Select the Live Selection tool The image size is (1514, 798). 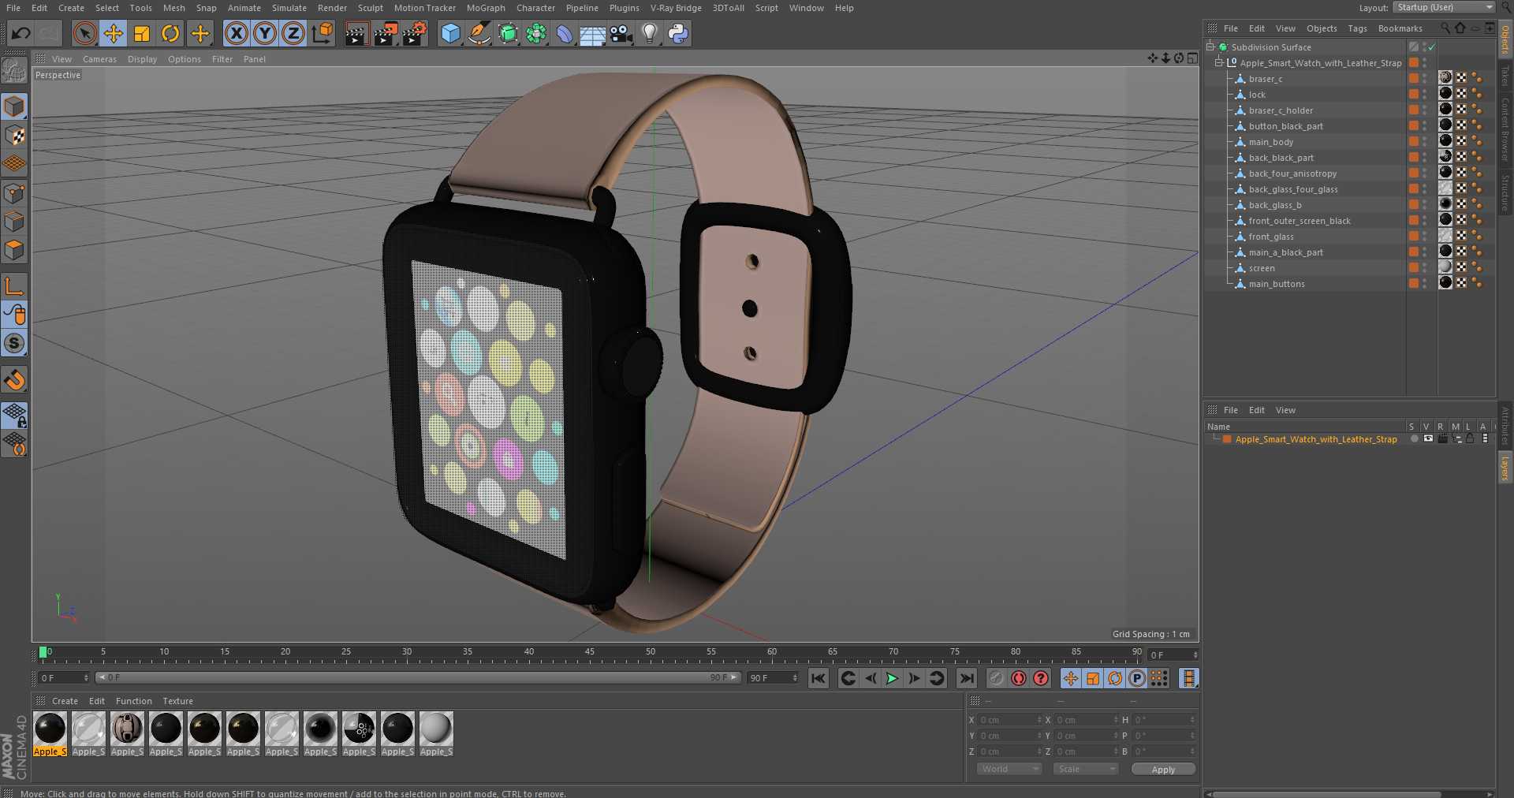point(84,33)
